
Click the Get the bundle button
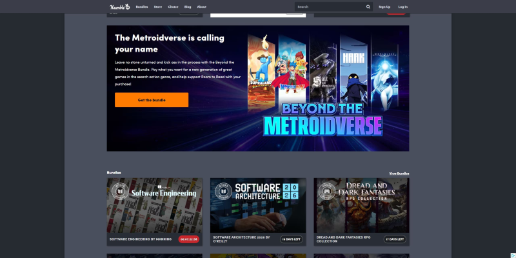(x=152, y=100)
